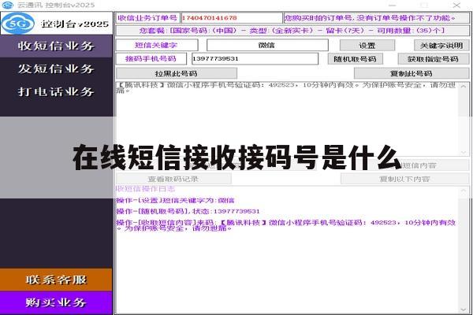Click the 短信关键字 keyword field containing 微信
Image resolution: width=473 pixels, height=315 pixels.
[267, 45]
